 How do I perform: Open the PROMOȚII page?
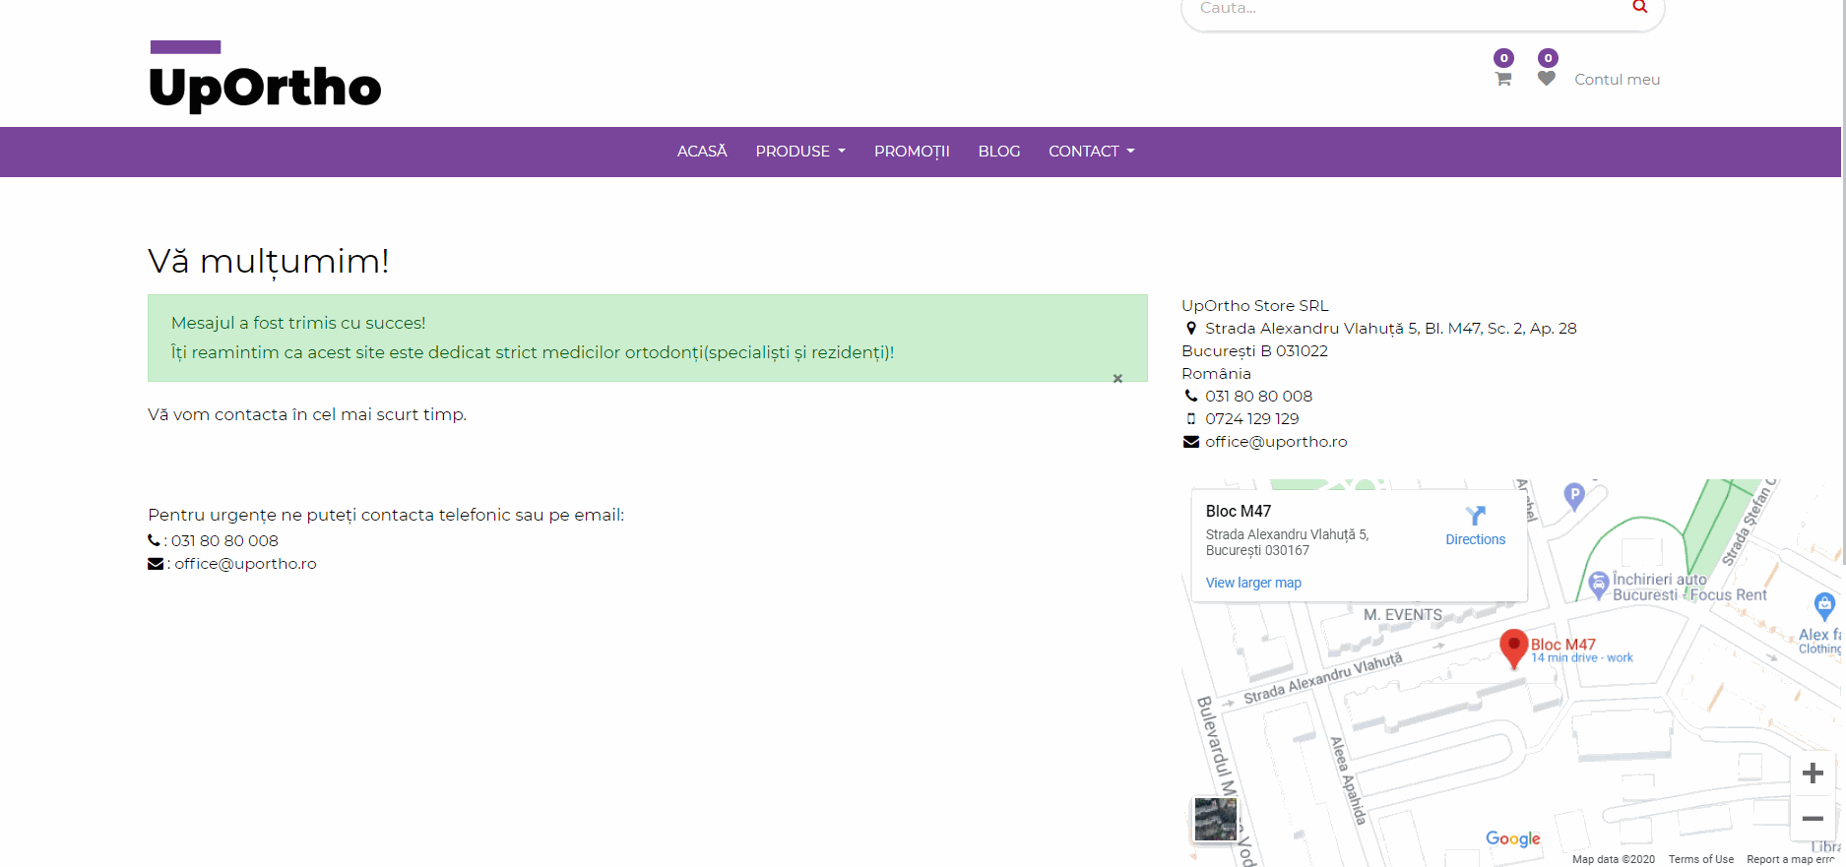click(x=912, y=152)
